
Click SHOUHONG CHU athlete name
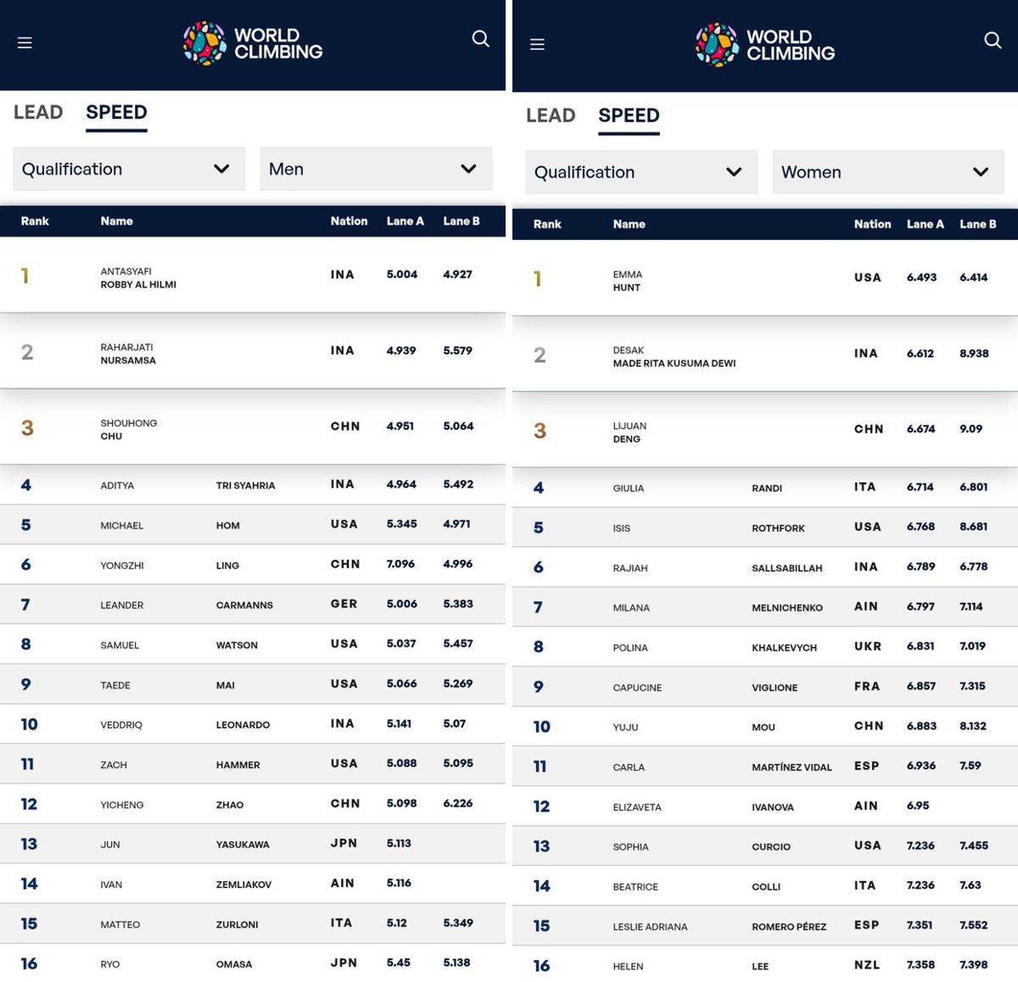click(129, 430)
